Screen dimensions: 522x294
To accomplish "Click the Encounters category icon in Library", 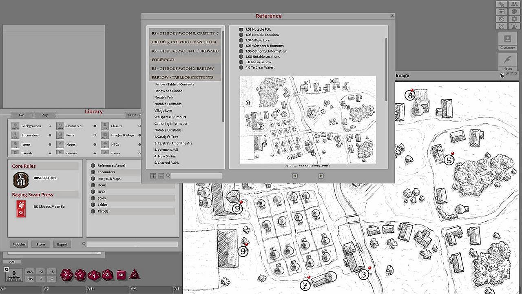I will [x=15, y=135].
